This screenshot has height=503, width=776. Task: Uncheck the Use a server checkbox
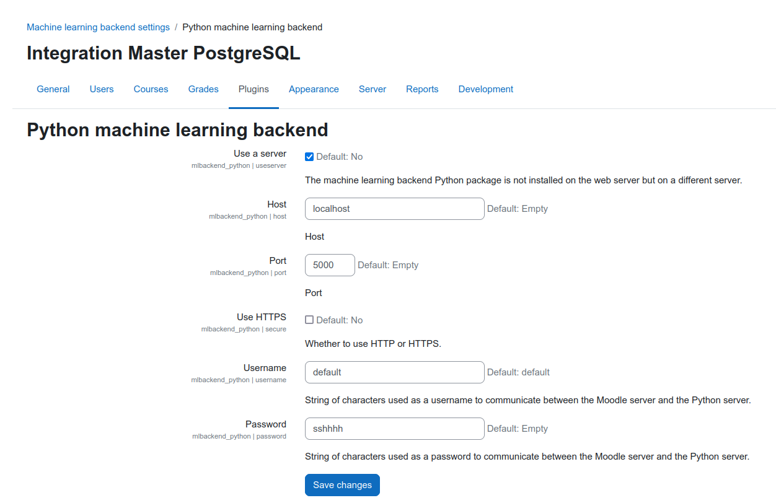click(x=309, y=157)
